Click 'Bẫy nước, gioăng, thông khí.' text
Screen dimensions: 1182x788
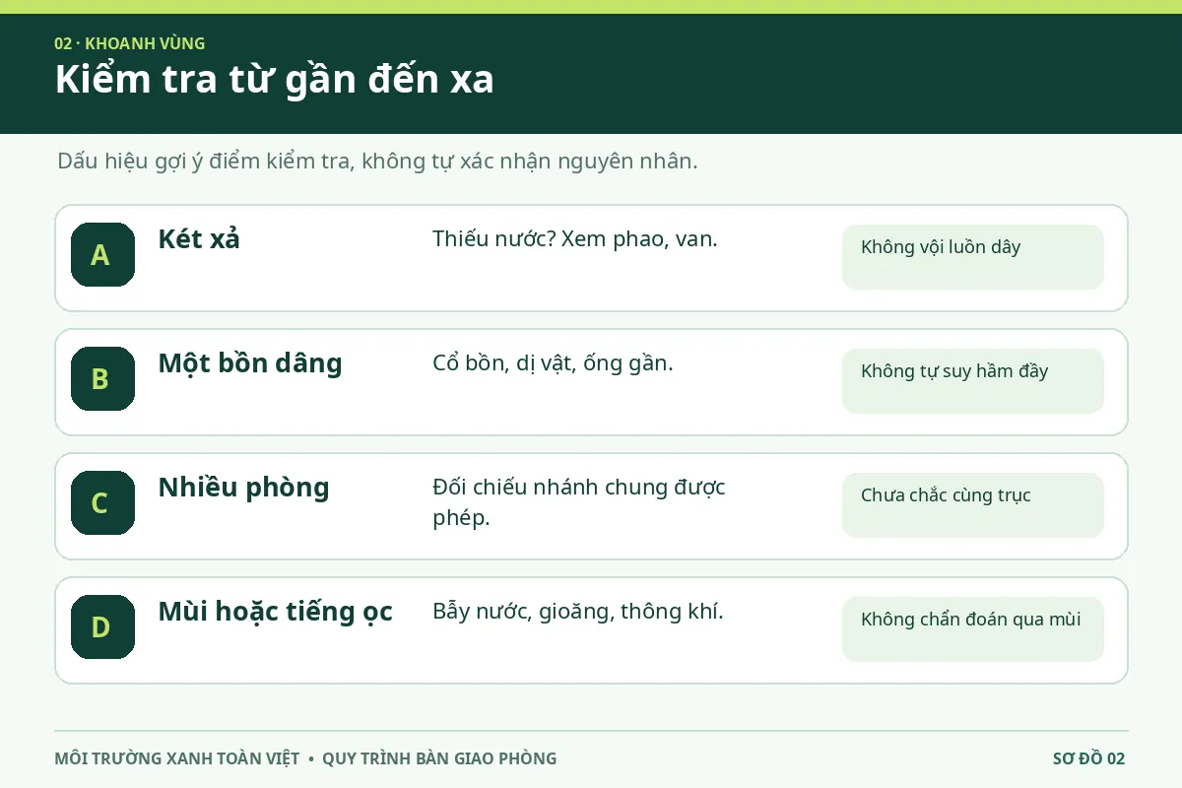click(x=578, y=612)
